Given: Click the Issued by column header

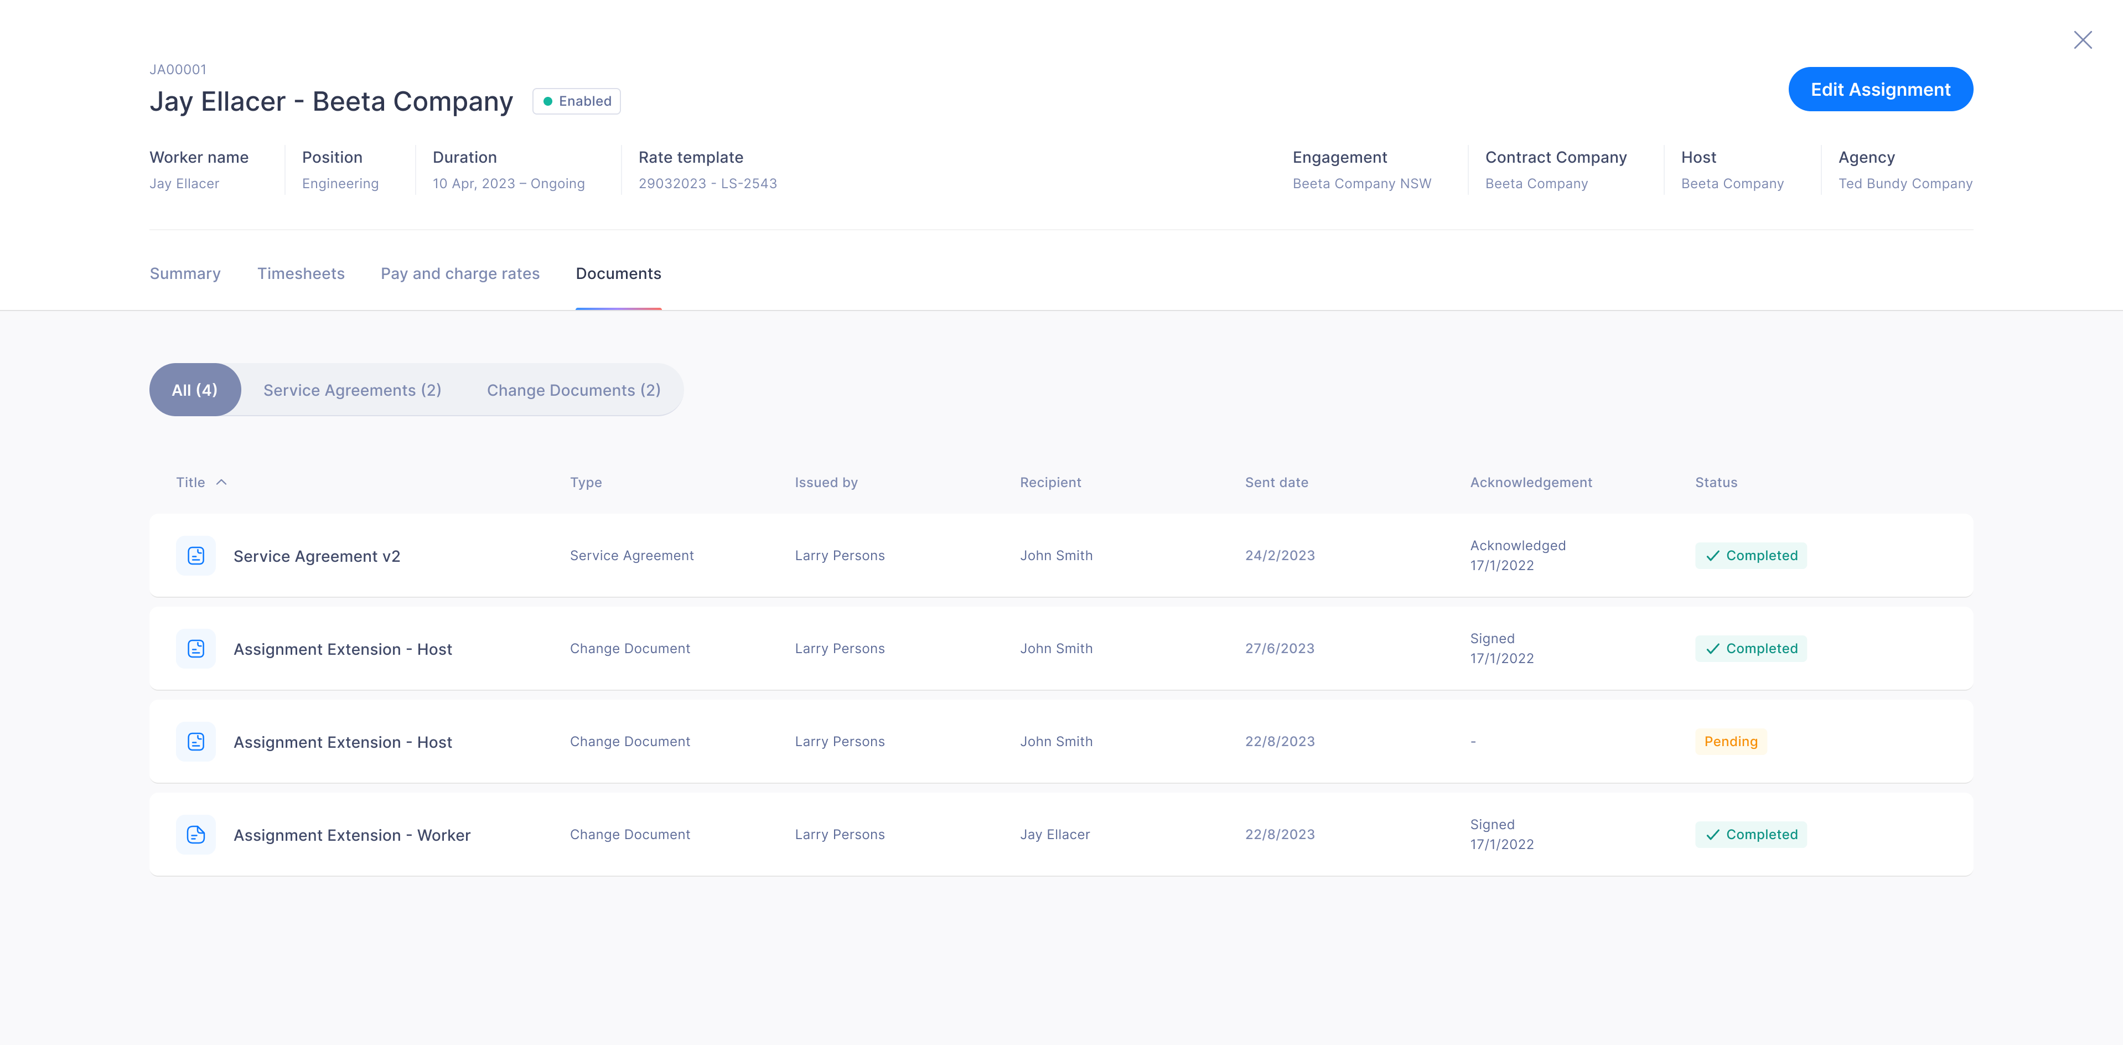Looking at the screenshot, I should pyautogui.click(x=826, y=482).
